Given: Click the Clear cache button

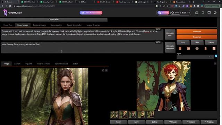Looking at the screenshot, I should click(53, 19).
